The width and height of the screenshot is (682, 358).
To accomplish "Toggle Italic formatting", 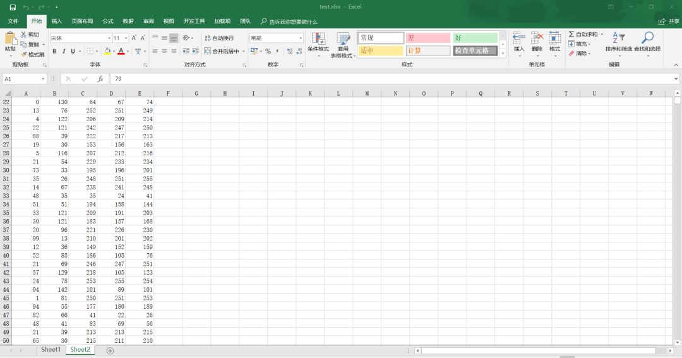I will point(64,51).
